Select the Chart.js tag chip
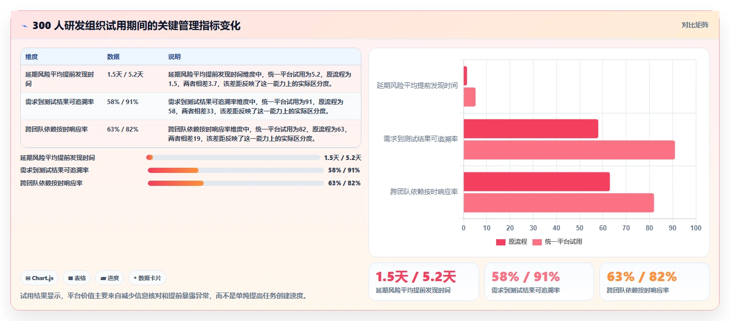 pyautogui.click(x=40, y=278)
